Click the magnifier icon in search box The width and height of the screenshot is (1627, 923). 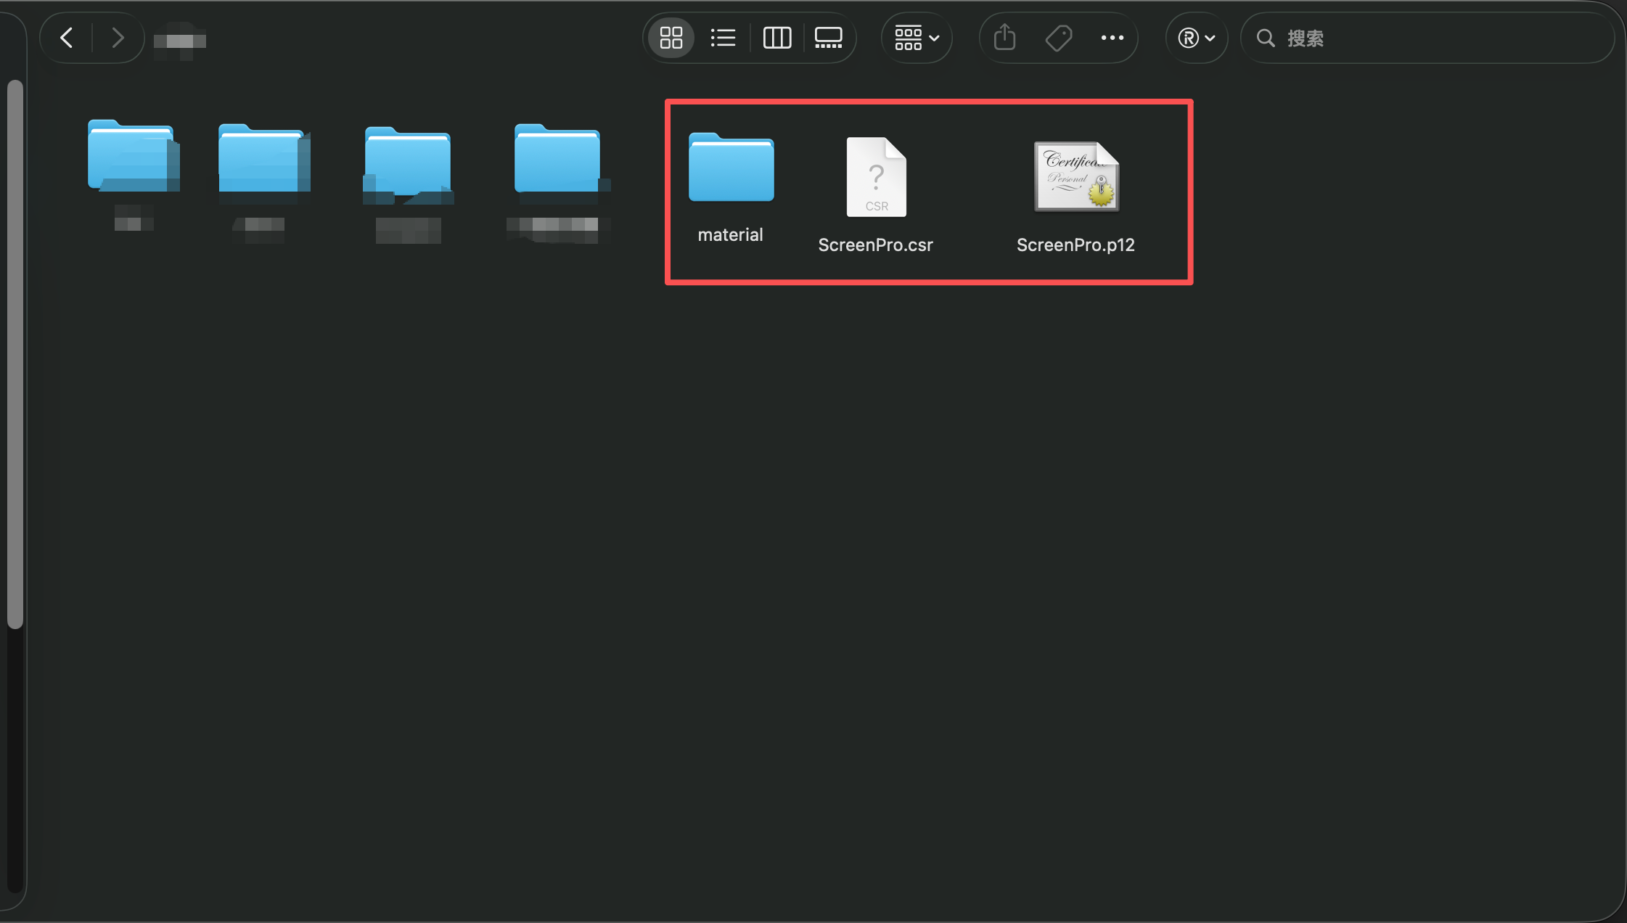tap(1266, 38)
